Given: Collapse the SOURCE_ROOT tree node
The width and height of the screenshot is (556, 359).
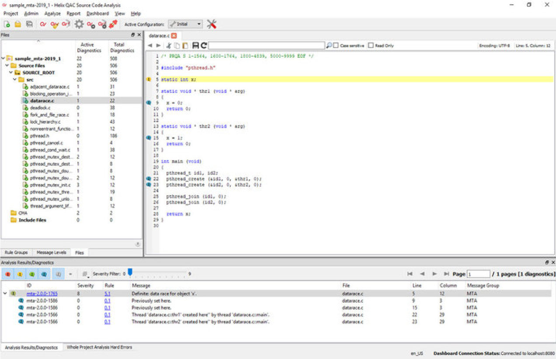Looking at the screenshot, I should (x=10, y=73).
